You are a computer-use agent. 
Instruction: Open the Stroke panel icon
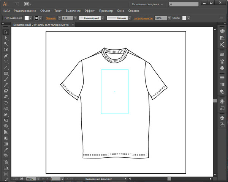click(x=222, y=78)
